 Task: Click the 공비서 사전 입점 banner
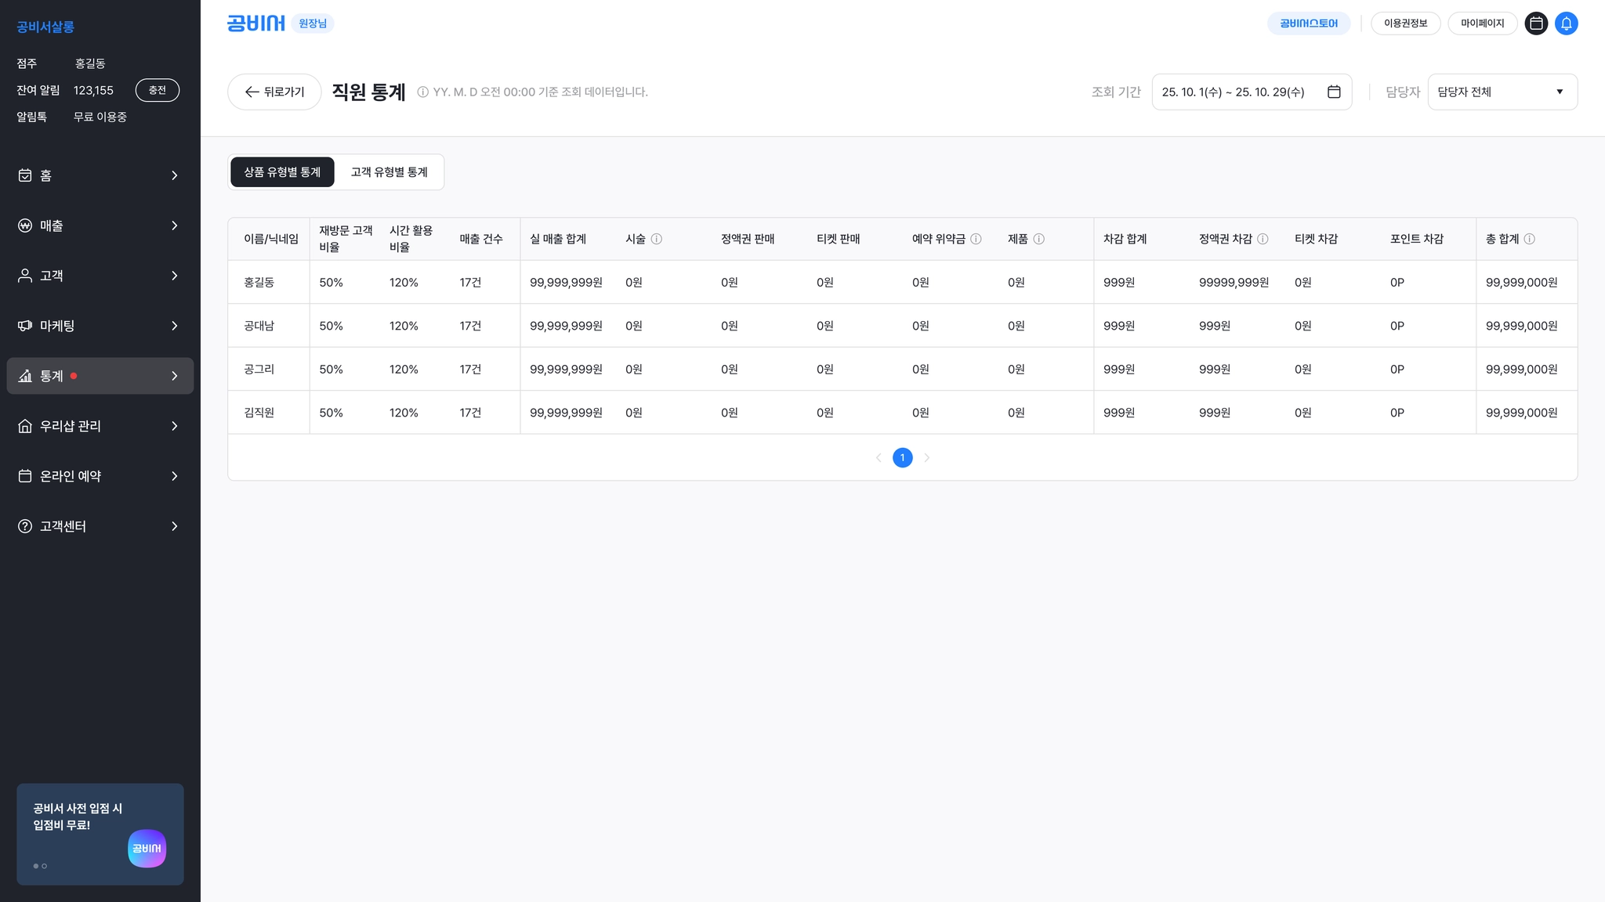tap(100, 834)
